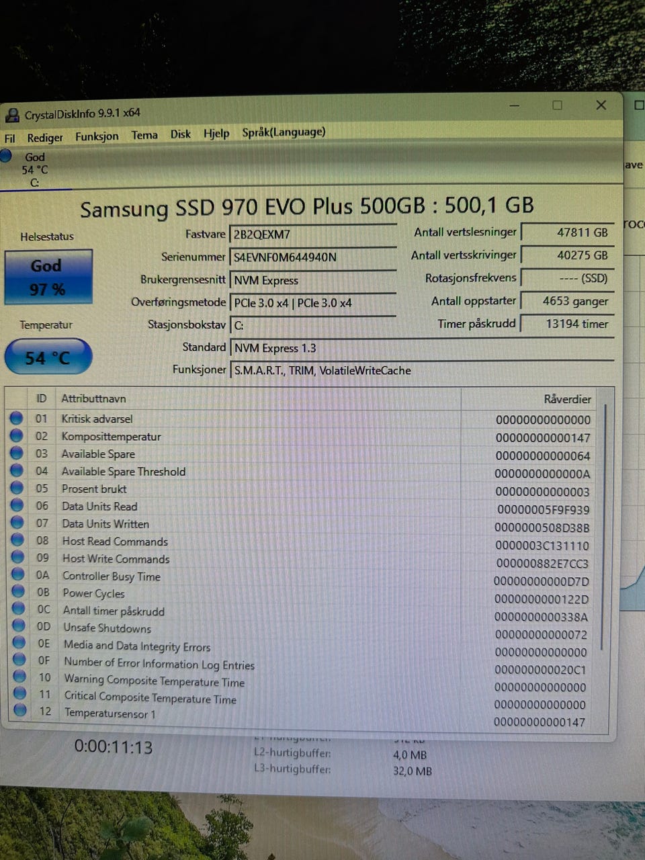Click the 54 °C temperature button
Image resolution: width=645 pixels, height=860 pixels.
[48, 357]
